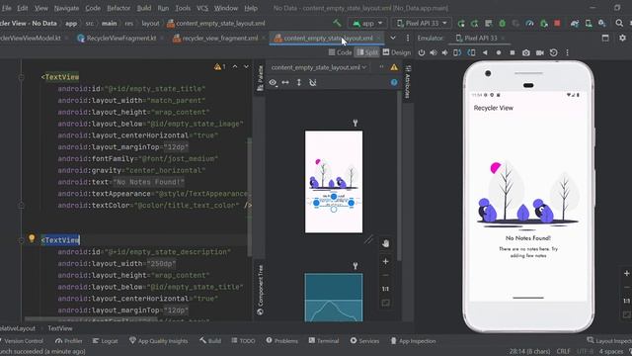
Task: Click the yellow lightbulb intention icon
Action: click(x=32, y=238)
